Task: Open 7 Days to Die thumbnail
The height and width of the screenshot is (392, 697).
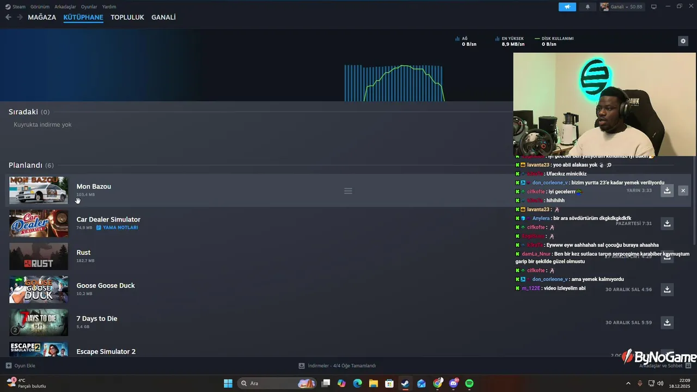Action: tap(39, 323)
